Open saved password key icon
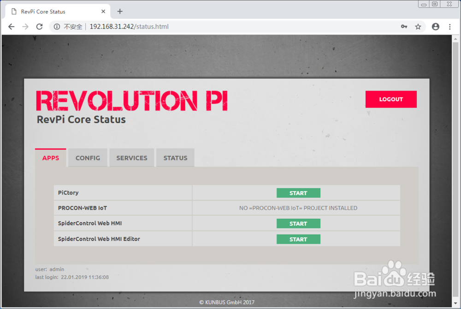 click(404, 27)
